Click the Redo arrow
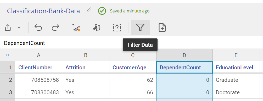Viewport: 263px width, 101px height. point(55,28)
